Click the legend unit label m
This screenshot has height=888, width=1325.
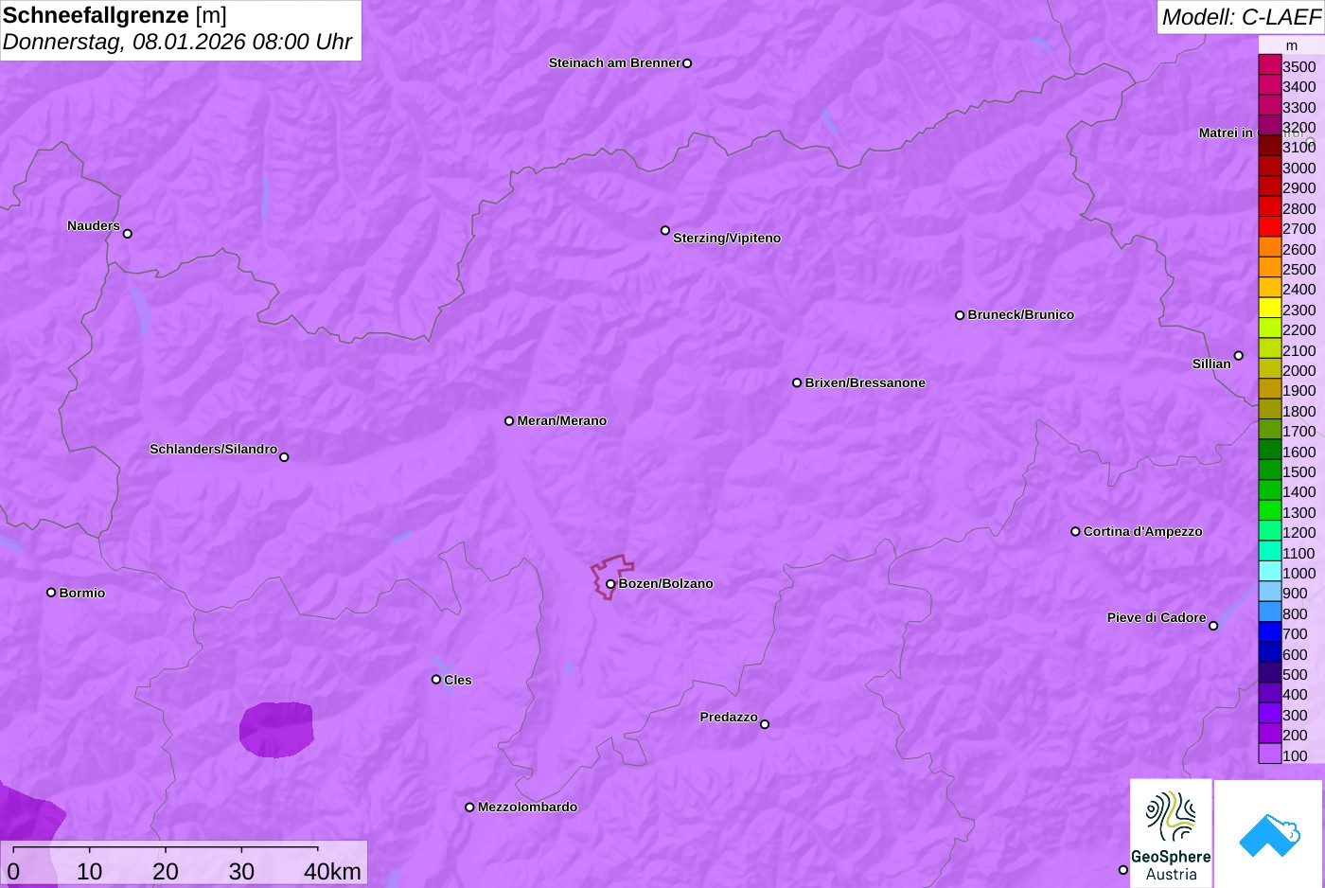[x=1292, y=45]
